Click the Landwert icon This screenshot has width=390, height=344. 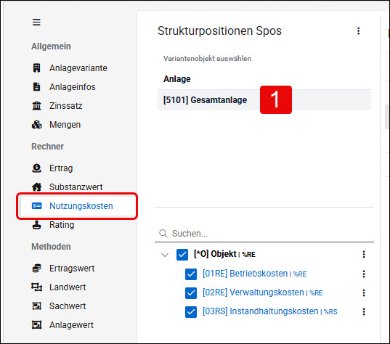(36, 287)
